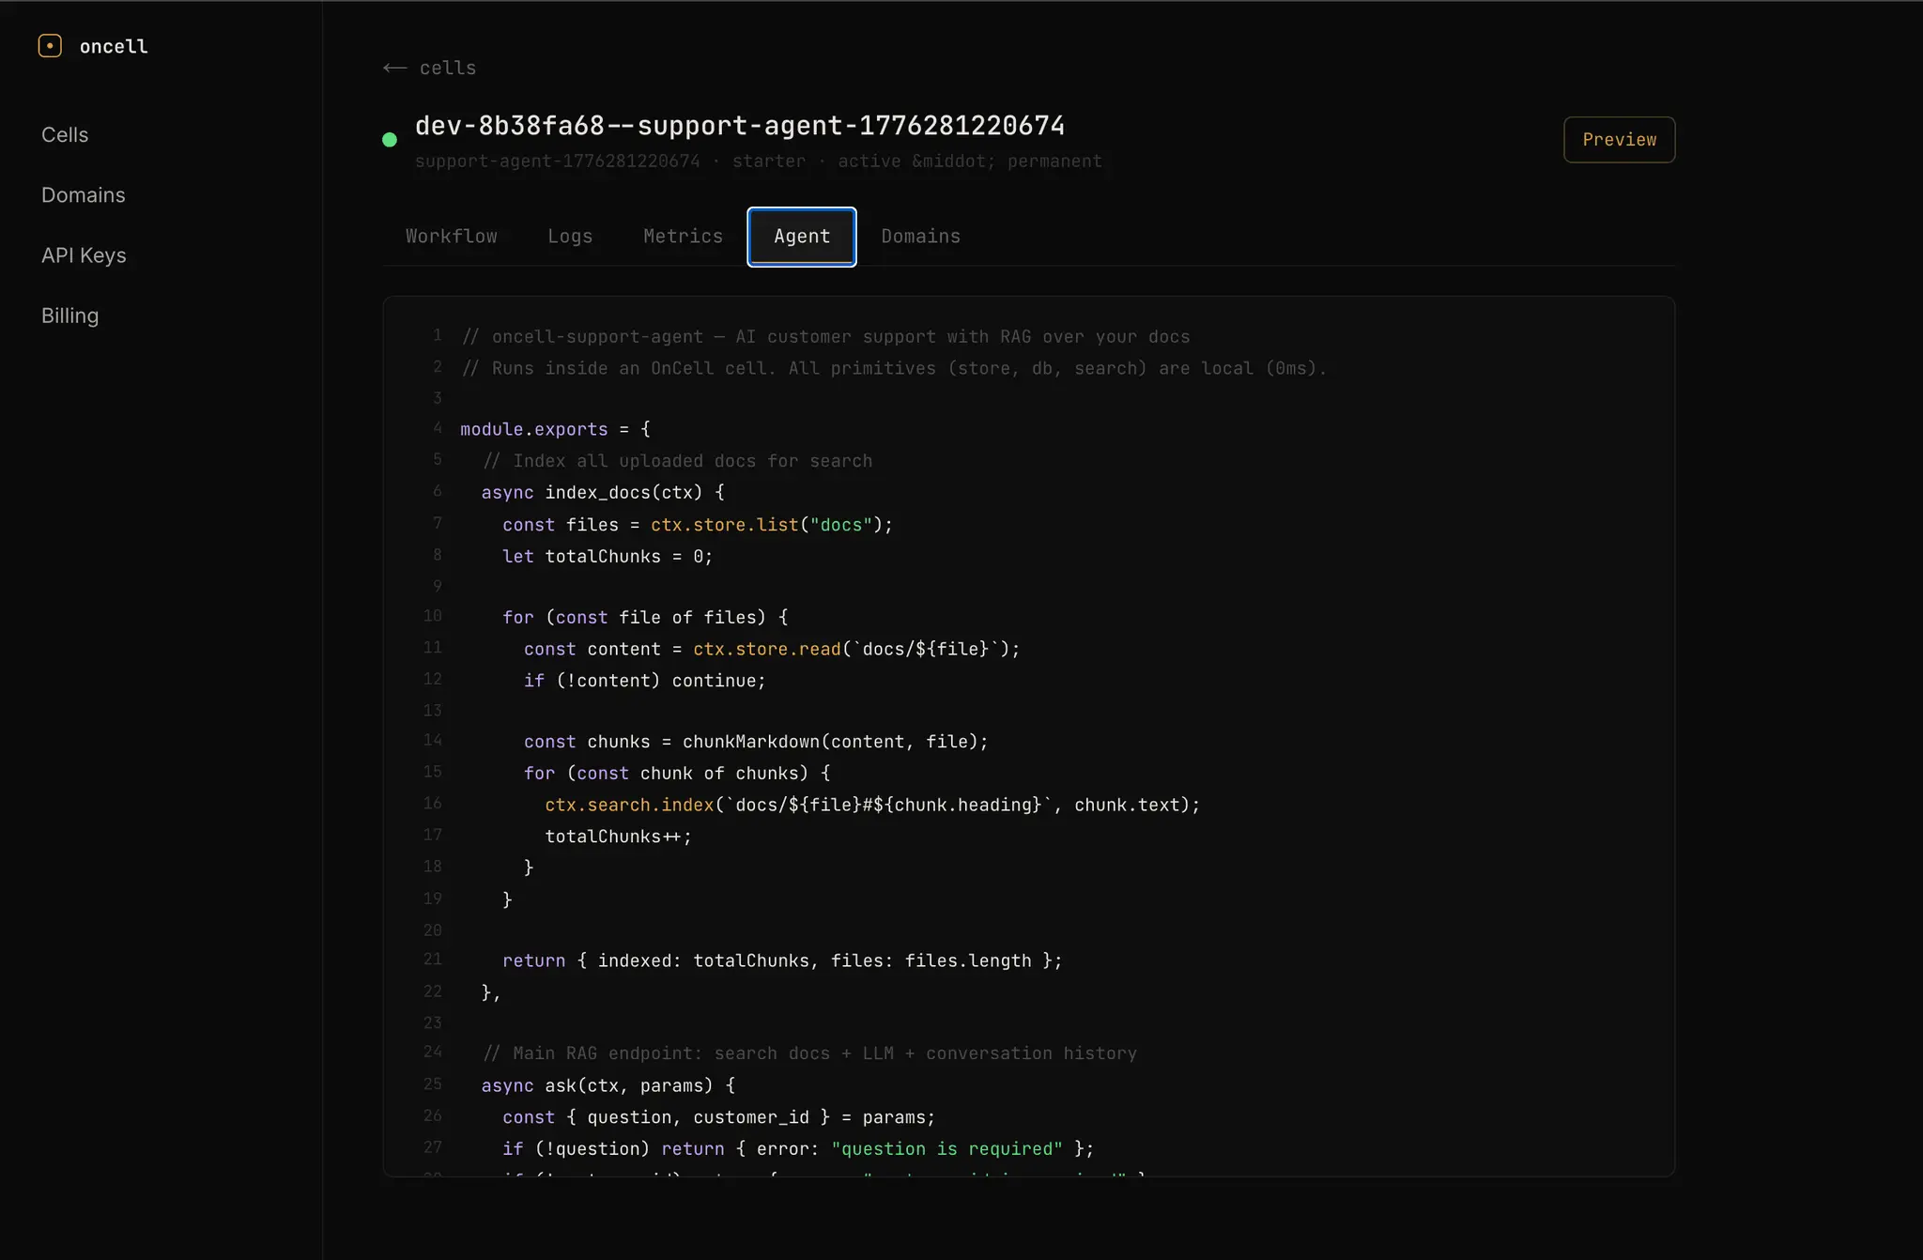Click the comment 'Index all uploaded docs for search'
This screenshot has width=1923, height=1260.
678,461
